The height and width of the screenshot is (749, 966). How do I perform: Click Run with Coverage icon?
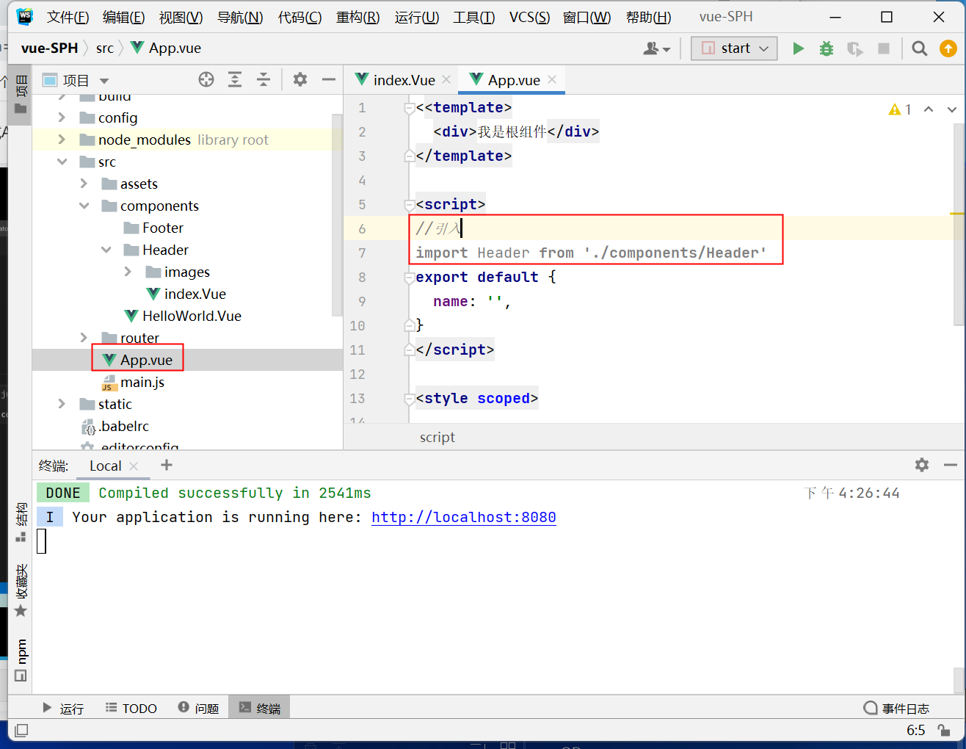pyautogui.click(x=854, y=48)
